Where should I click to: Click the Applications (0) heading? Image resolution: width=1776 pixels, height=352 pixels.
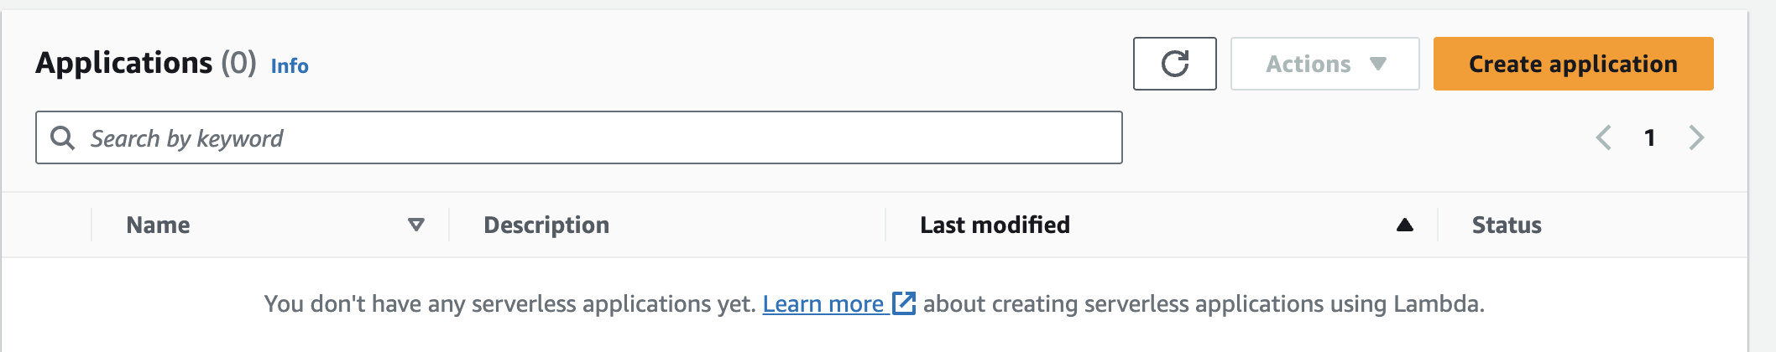(x=146, y=63)
